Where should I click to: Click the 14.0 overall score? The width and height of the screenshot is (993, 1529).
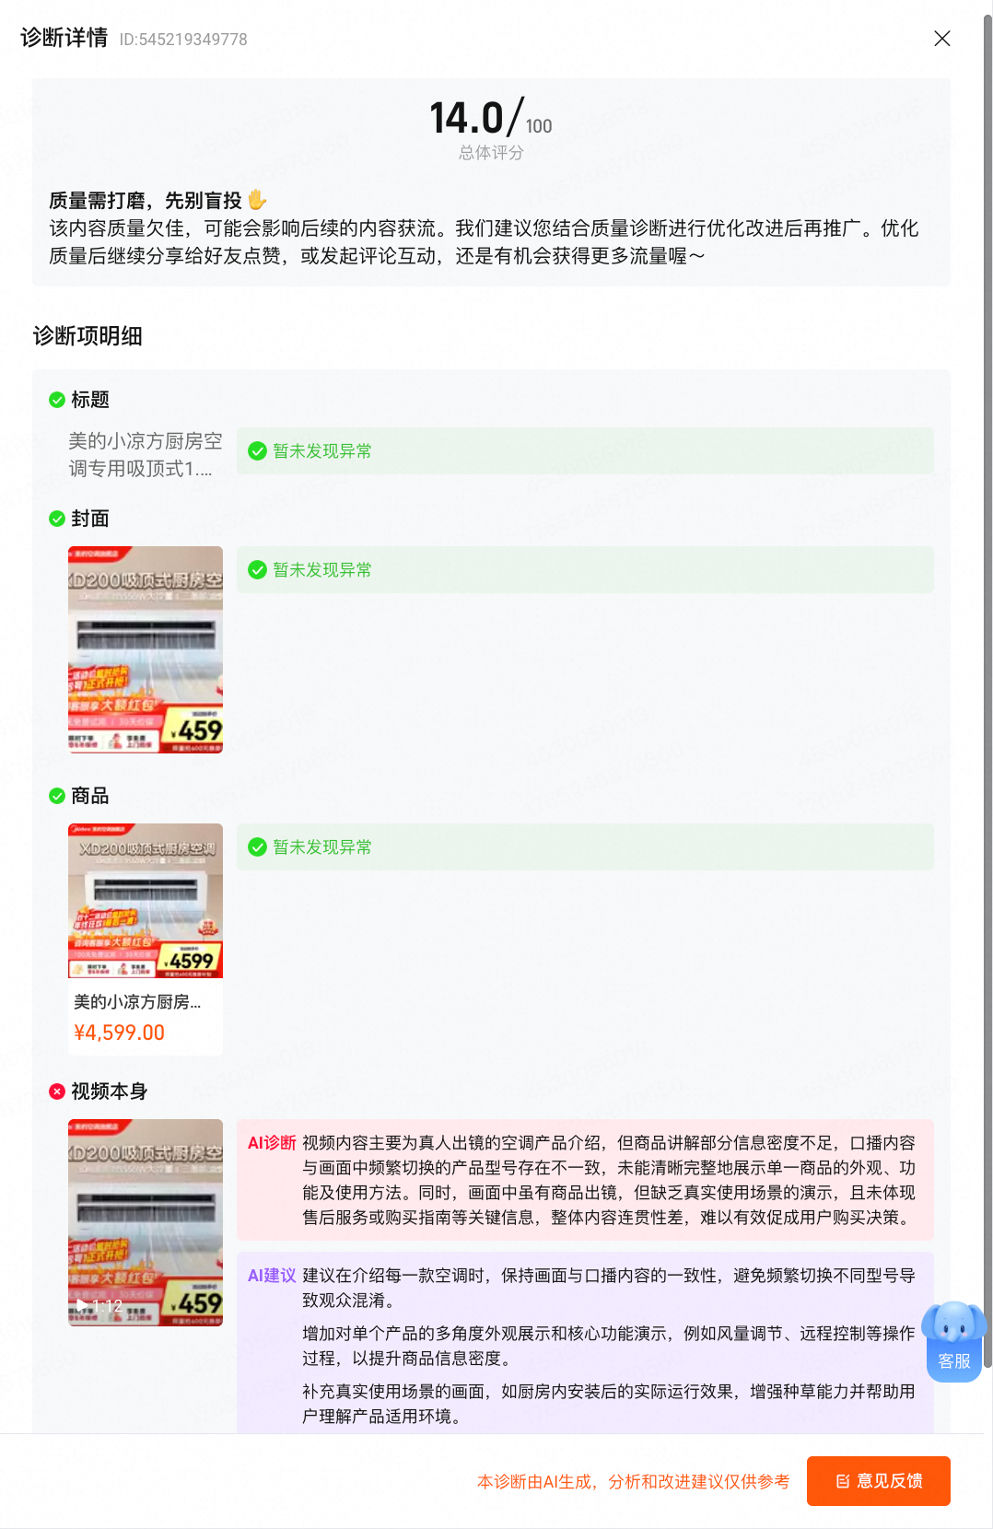click(x=466, y=118)
